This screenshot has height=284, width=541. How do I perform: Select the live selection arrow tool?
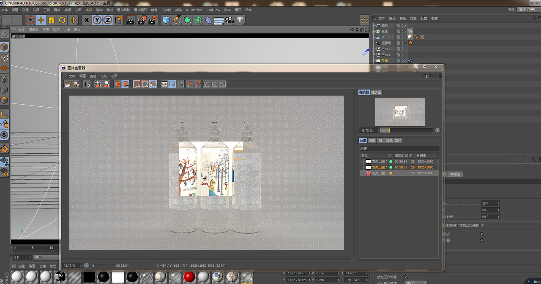(x=30, y=20)
